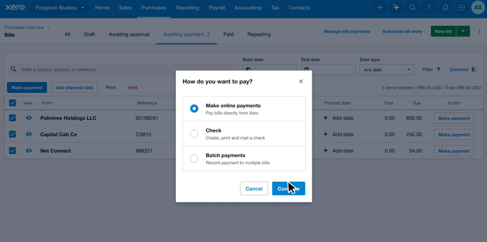The image size is (487, 242).
Task: Open the Tax menu
Action: coord(275,8)
